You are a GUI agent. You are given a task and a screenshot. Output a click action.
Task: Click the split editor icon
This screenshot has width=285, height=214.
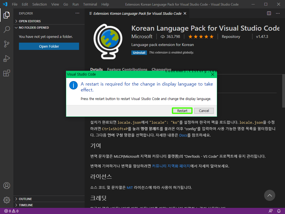pyautogui.click(x=269, y=13)
